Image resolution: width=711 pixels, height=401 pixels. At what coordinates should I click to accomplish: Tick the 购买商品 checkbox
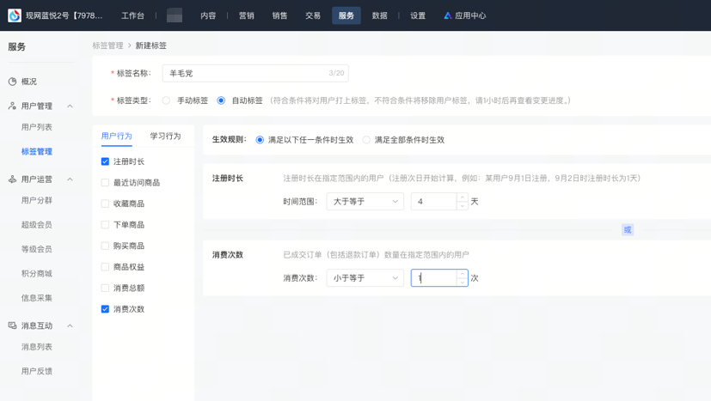(x=105, y=246)
